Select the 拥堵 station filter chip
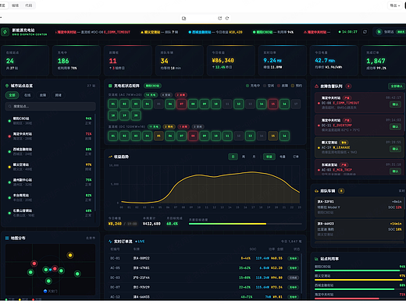Screen dimensions: 406x304 click(x=58, y=95)
